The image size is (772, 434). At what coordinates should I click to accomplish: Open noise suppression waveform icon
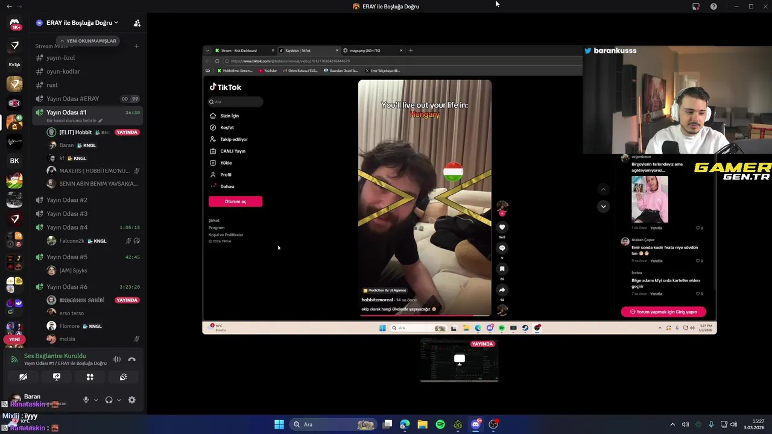[x=118, y=359]
